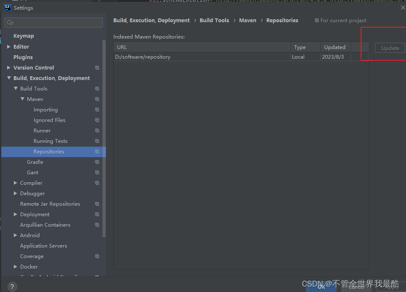Open the Coverage settings page
406x292 pixels.
[x=32, y=256]
